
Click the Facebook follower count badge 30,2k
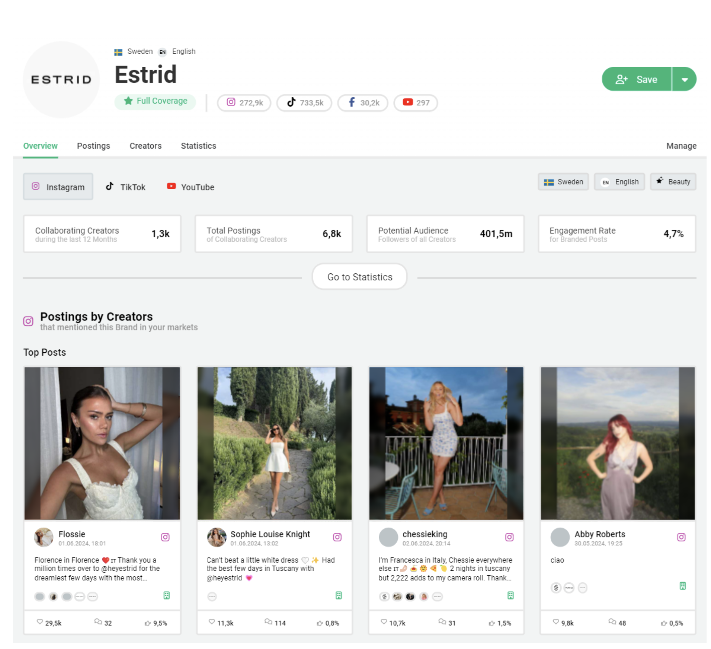tap(363, 103)
